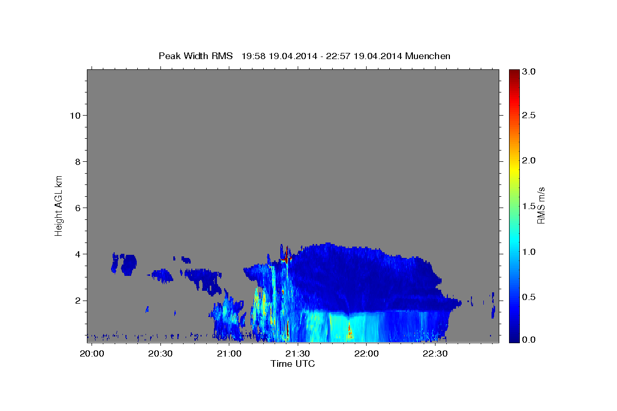Click the 'Time UTC' axis label

293,364
